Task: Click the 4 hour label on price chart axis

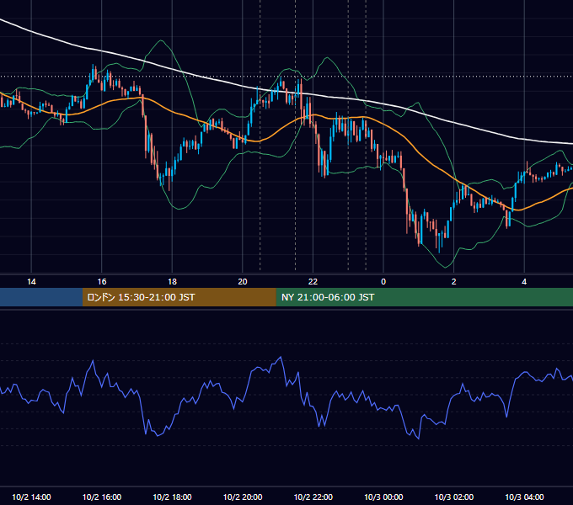Action: (524, 282)
